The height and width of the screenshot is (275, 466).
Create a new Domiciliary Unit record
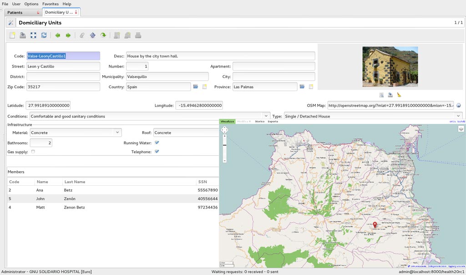tap(12, 35)
